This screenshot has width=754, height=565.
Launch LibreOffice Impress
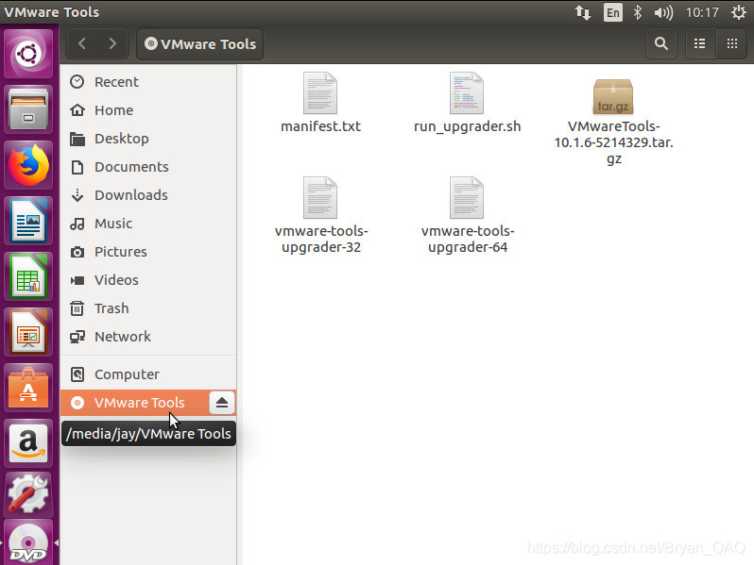point(28,333)
